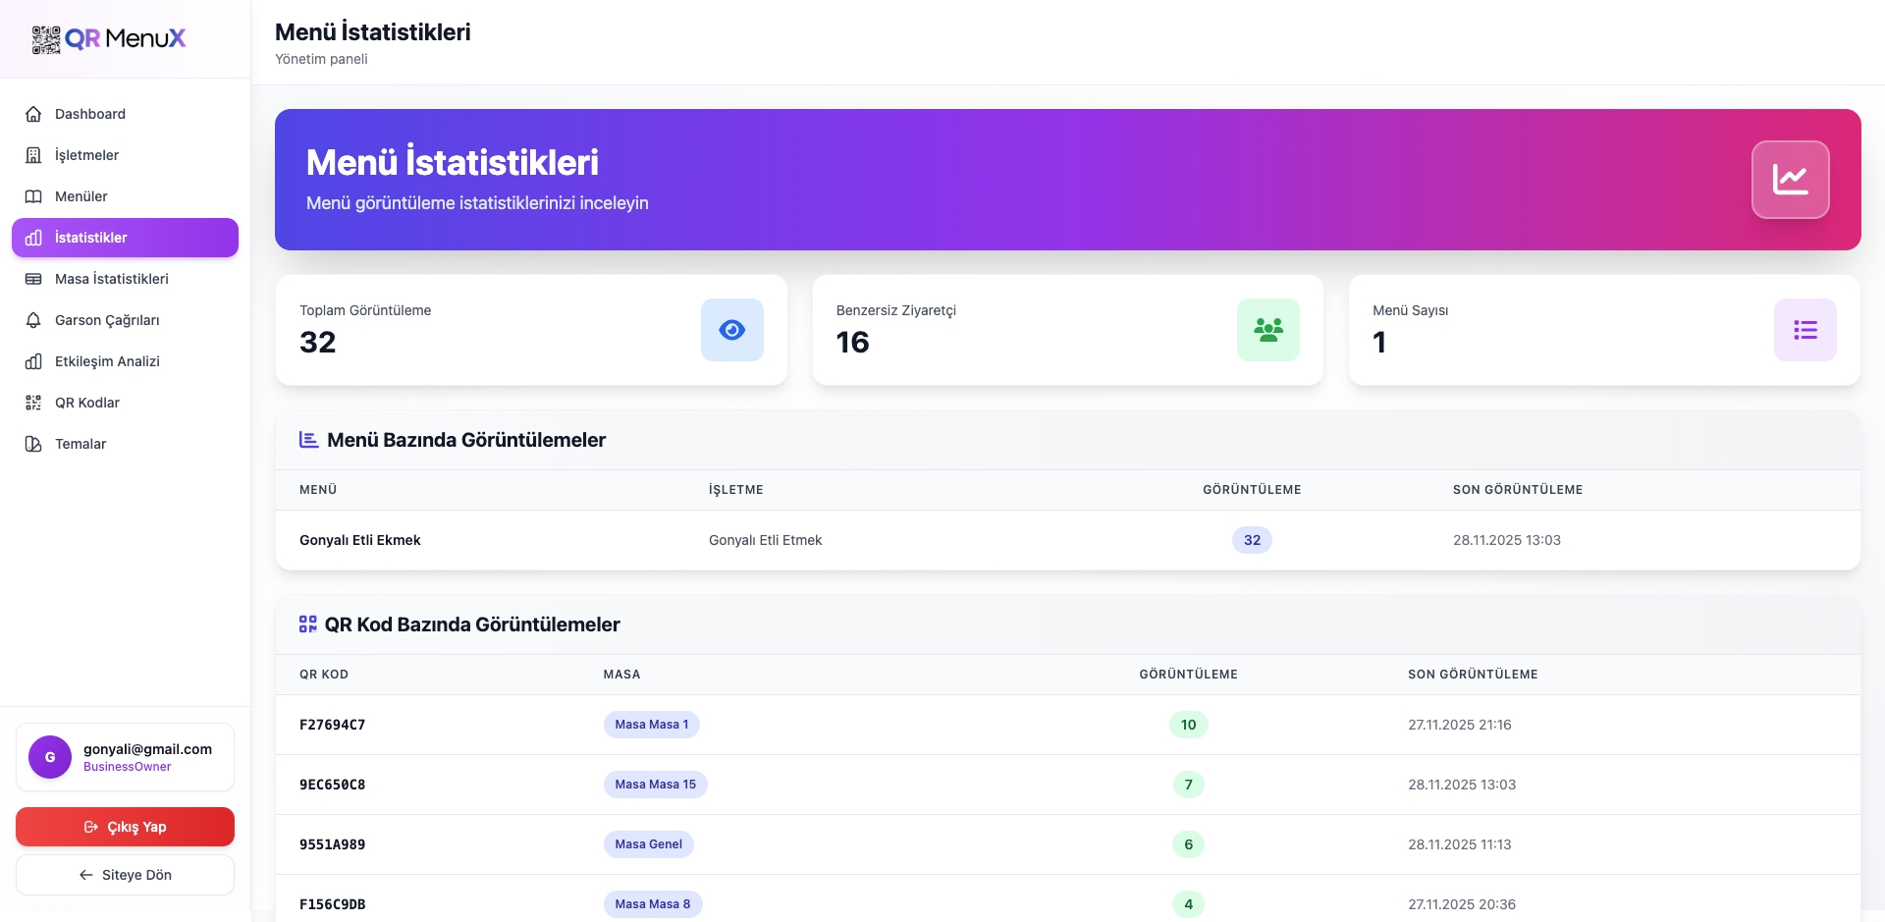
Task: Open the Menüler page
Action: click(x=81, y=196)
